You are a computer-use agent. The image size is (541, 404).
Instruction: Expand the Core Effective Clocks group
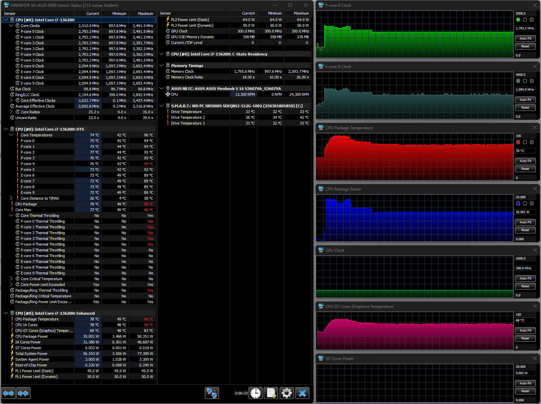point(11,100)
